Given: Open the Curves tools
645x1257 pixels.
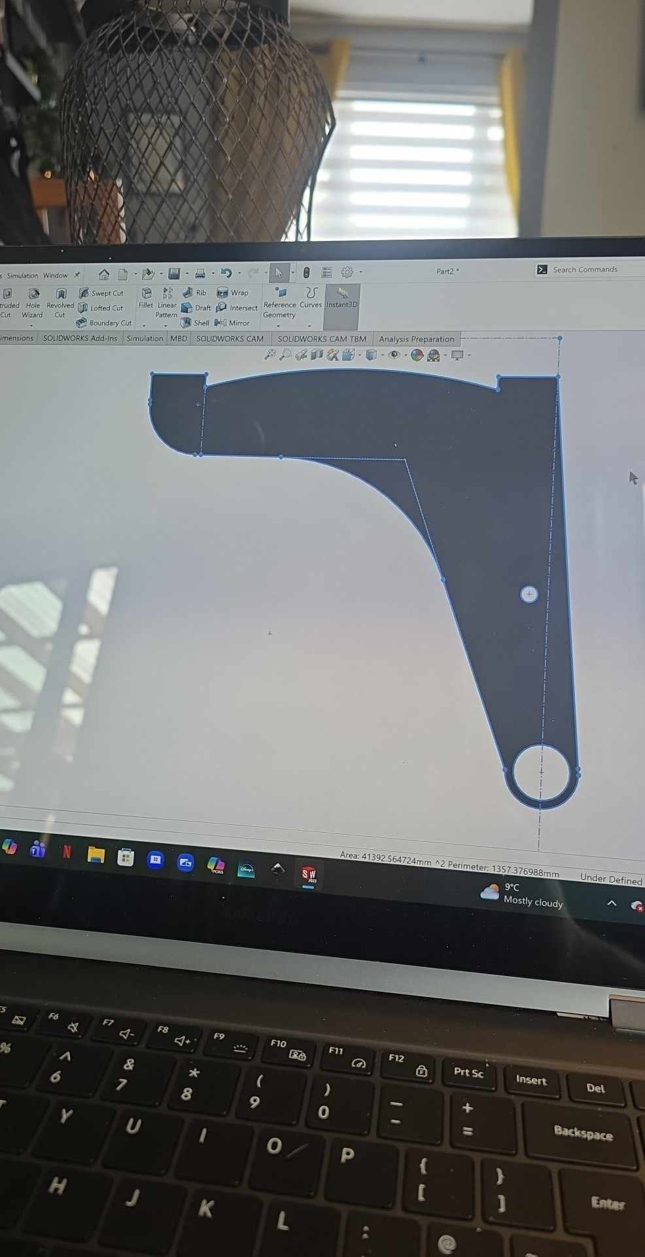Looking at the screenshot, I should [x=311, y=297].
